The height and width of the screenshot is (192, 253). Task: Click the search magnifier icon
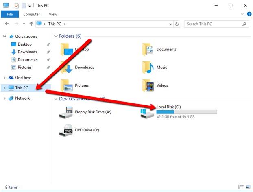[244, 24]
